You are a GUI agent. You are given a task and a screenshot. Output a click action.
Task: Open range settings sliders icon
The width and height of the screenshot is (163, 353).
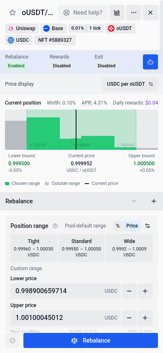coord(148,226)
